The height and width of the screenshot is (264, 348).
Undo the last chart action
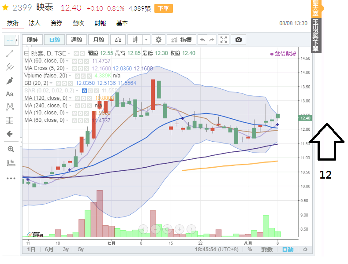pyautogui.click(x=202, y=40)
